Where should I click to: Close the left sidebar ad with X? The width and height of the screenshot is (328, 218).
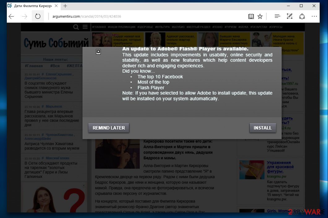(84, 185)
